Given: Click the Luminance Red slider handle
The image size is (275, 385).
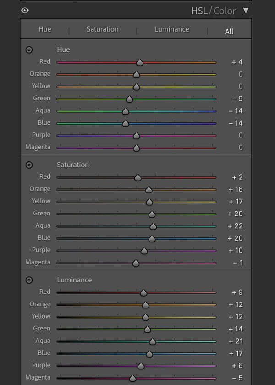Looking at the screenshot, I should pos(143,293).
